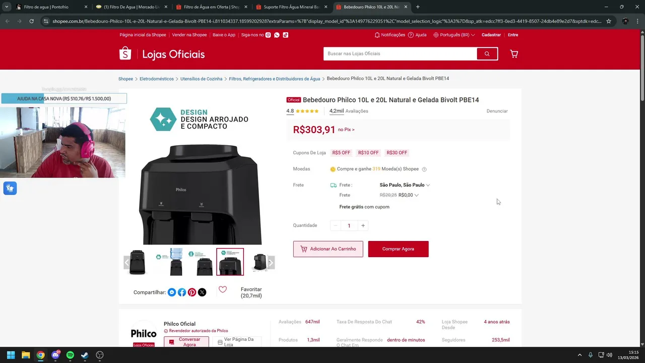Select the first product thumbnail image
Screen dimensions: 645x363
tap(138, 262)
